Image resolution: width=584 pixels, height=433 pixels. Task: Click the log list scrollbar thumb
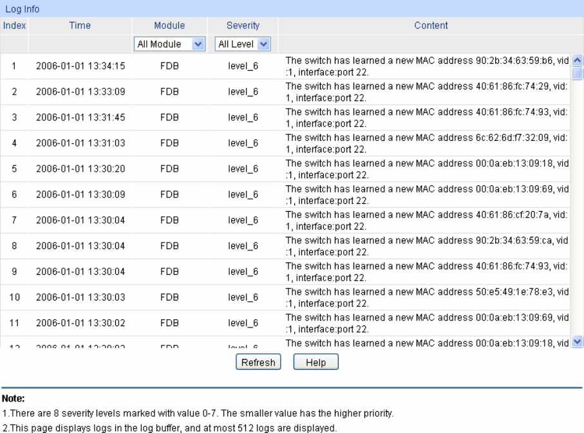tap(576, 72)
